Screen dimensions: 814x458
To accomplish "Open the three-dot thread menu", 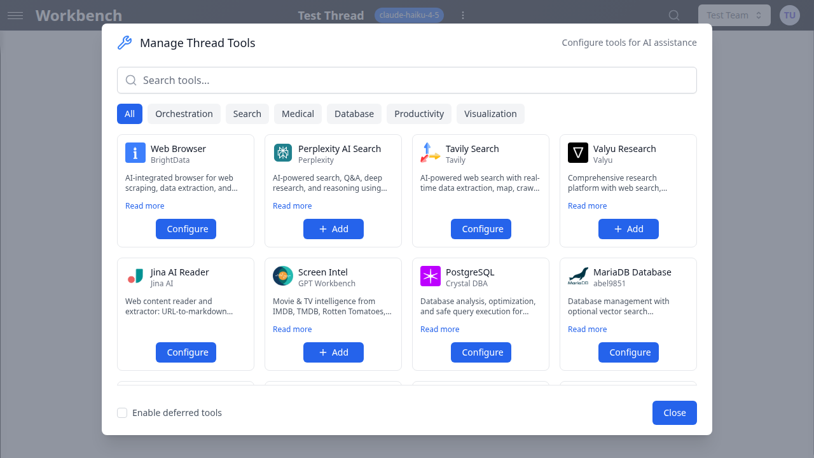I will click(463, 15).
